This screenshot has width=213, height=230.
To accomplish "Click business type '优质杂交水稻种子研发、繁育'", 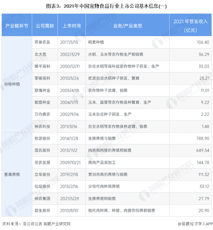I will pyautogui.click(x=114, y=78).
